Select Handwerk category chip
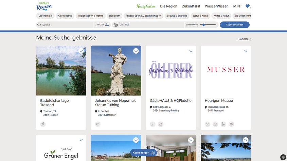287x161 pixels. point(114,16)
